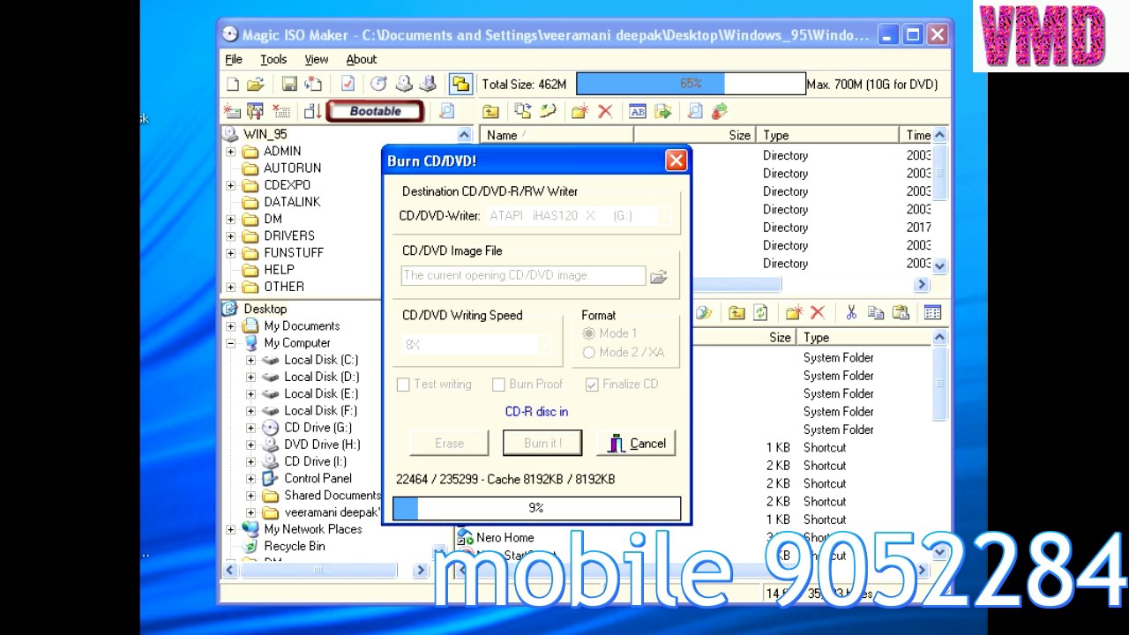1129x635 pixels.
Task: Select Control Panel in local tree
Action: point(318,478)
